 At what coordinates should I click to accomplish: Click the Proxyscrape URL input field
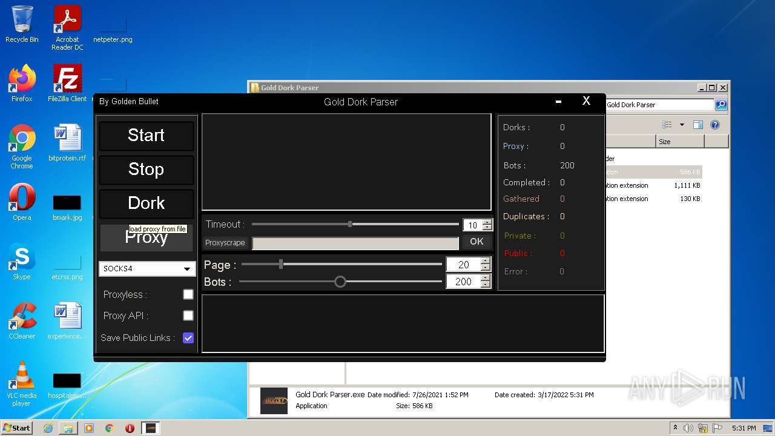[x=355, y=243]
